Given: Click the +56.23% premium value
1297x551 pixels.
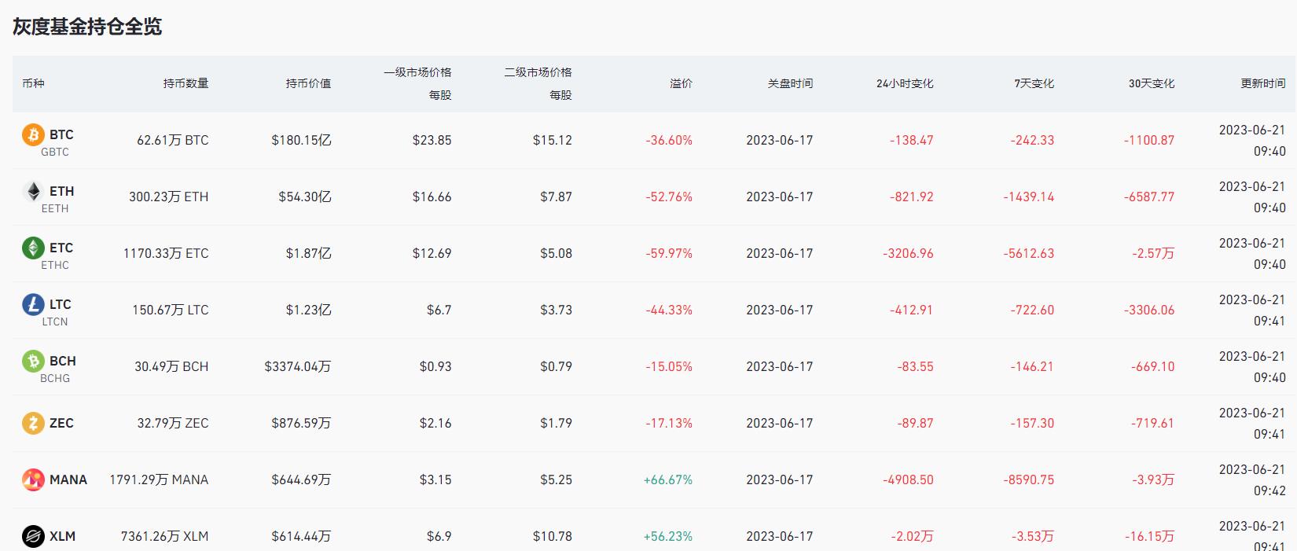Looking at the screenshot, I should [668, 536].
